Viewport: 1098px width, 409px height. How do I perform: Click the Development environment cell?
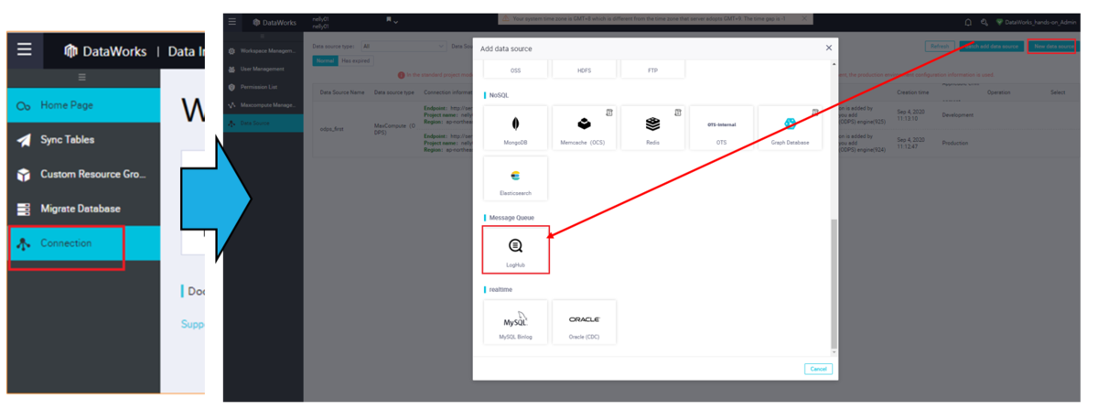[956, 115]
